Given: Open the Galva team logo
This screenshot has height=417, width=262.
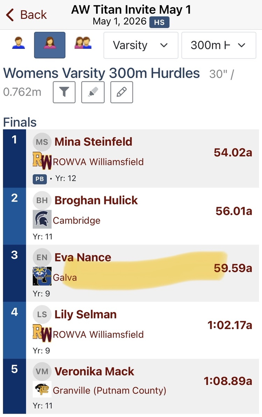Looking at the screenshot, I should point(42,276).
